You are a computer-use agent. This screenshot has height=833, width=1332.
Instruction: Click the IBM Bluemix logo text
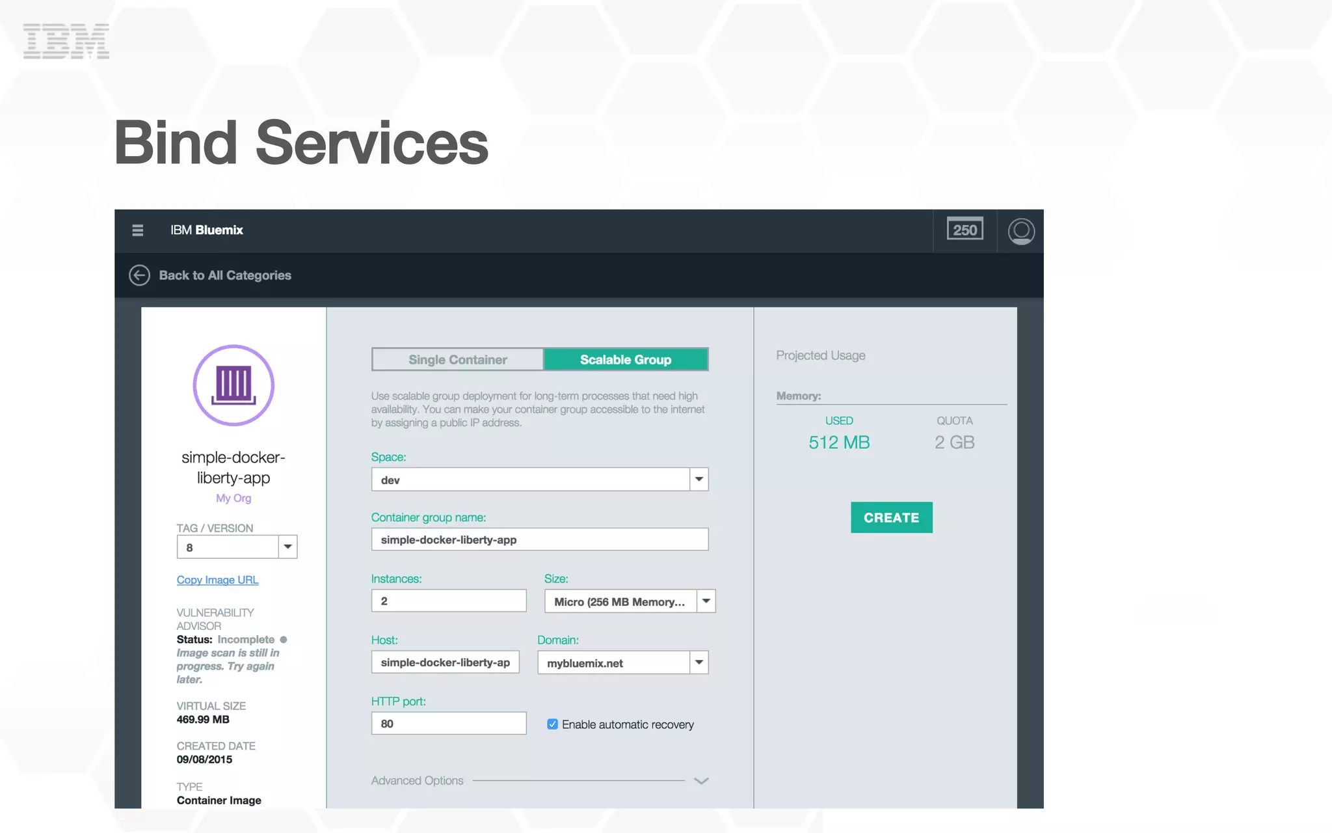[207, 230]
